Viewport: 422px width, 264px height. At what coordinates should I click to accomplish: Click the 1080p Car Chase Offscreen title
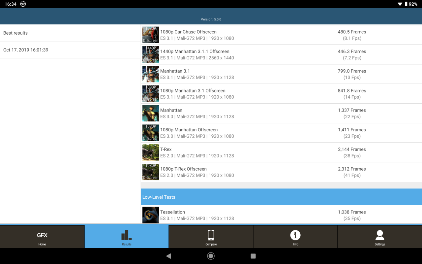[188, 32]
